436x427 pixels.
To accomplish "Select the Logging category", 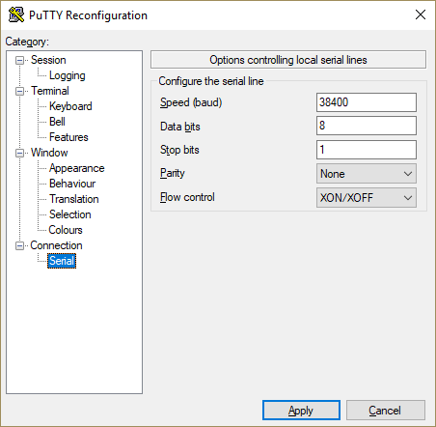I will point(68,75).
